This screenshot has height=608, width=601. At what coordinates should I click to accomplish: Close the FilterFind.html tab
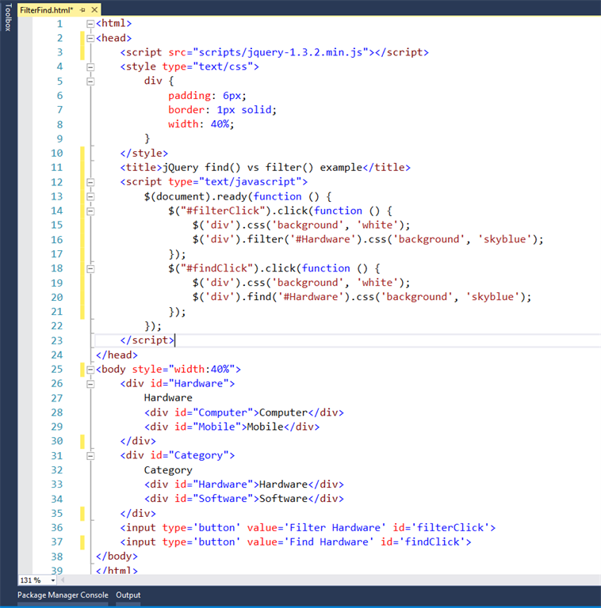click(x=94, y=10)
